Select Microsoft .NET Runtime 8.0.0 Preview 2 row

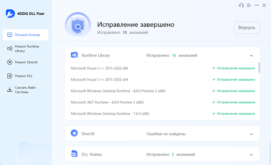(163, 102)
